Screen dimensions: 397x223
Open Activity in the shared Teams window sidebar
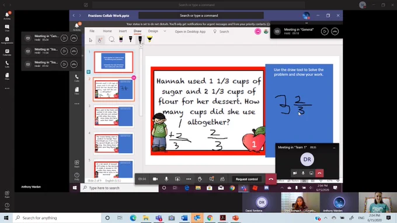click(76, 27)
